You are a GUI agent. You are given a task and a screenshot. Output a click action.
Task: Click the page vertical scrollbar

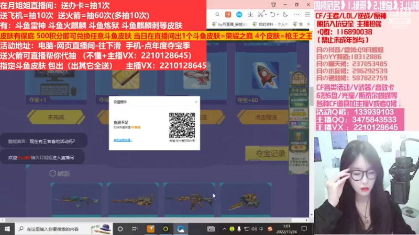pos(312,96)
